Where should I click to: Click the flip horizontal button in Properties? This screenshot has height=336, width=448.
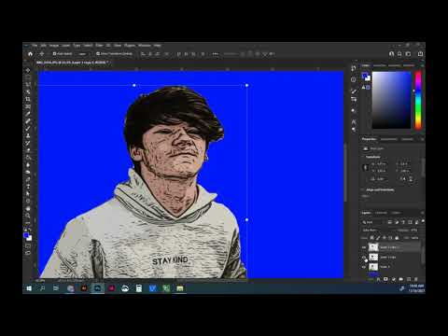403,179
